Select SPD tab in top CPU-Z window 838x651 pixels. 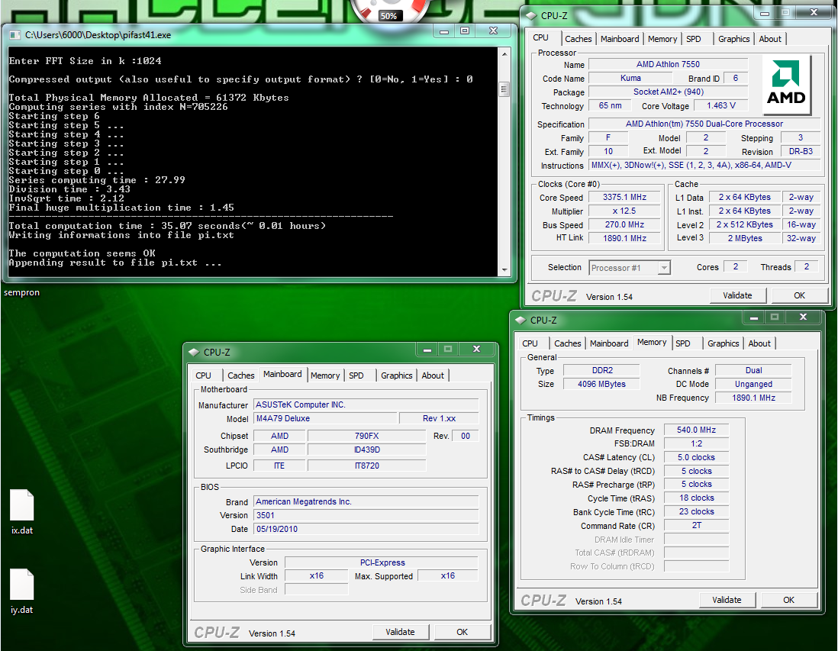click(x=694, y=39)
